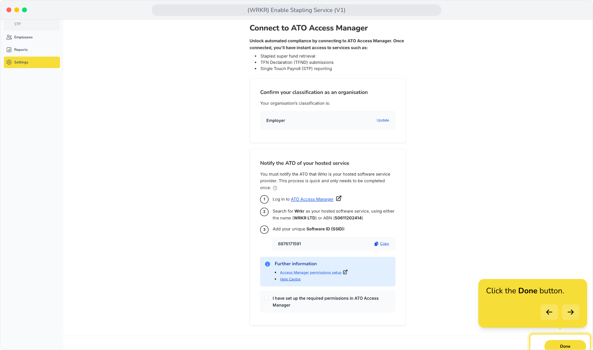This screenshot has width=593, height=350.
Task: Click the blue info icon beside Further information
Action: click(x=268, y=264)
